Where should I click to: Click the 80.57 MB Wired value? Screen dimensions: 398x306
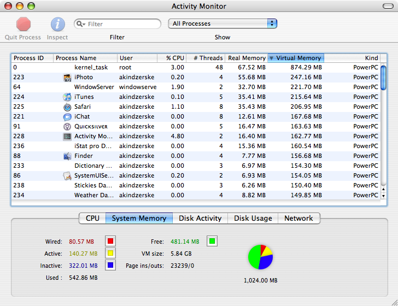81,242
